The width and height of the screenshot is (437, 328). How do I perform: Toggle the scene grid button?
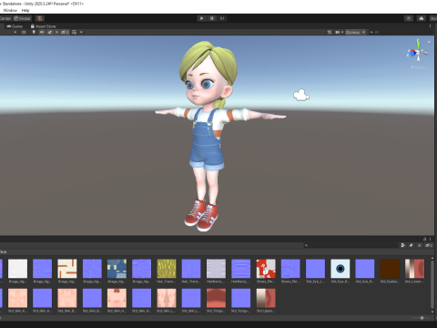pyautogui.click(x=75, y=32)
